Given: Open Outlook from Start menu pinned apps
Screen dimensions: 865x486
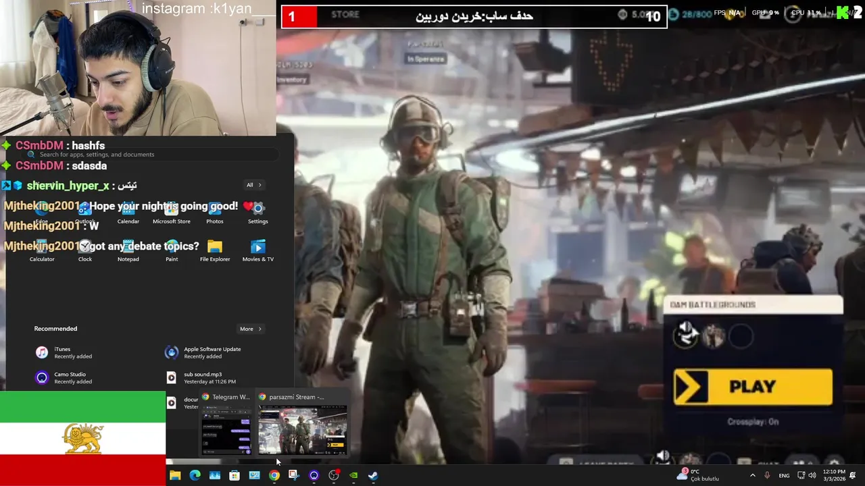Looking at the screenshot, I should click(85, 213).
